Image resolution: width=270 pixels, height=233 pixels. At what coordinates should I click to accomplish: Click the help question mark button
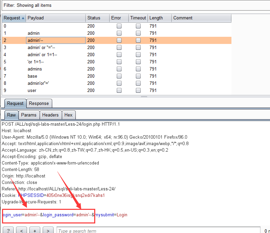pyautogui.click(x=8, y=230)
